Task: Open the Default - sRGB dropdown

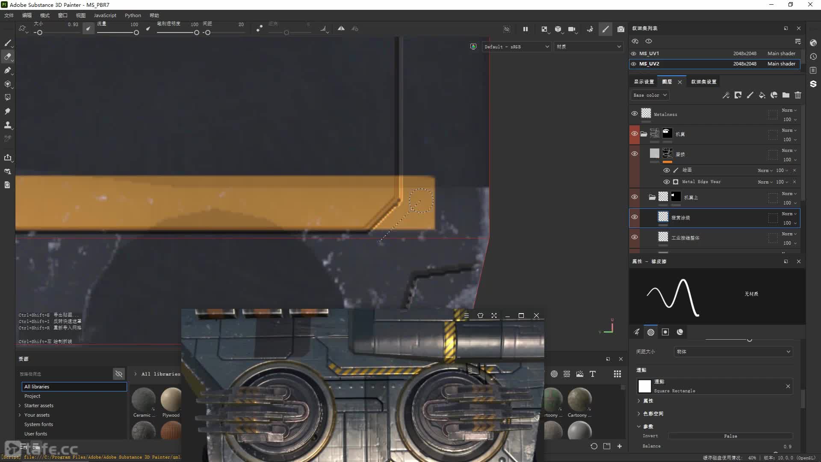Action: point(517,47)
